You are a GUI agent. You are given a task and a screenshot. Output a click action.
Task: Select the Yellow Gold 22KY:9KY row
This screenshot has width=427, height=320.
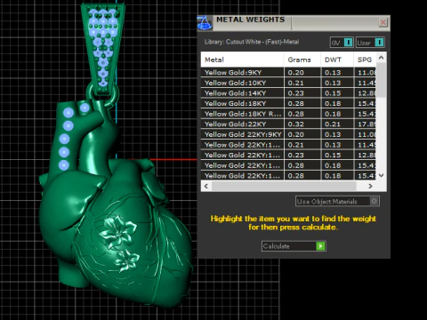tap(288, 134)
